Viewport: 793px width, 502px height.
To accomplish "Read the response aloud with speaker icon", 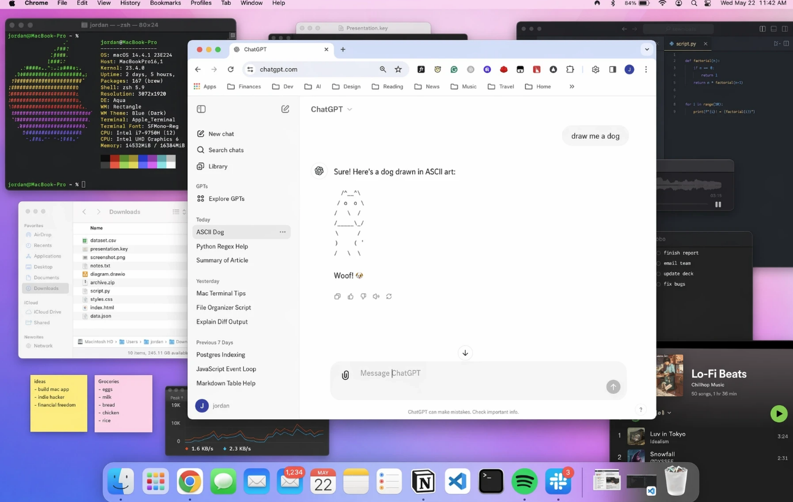I will click(x=376, y=296).
